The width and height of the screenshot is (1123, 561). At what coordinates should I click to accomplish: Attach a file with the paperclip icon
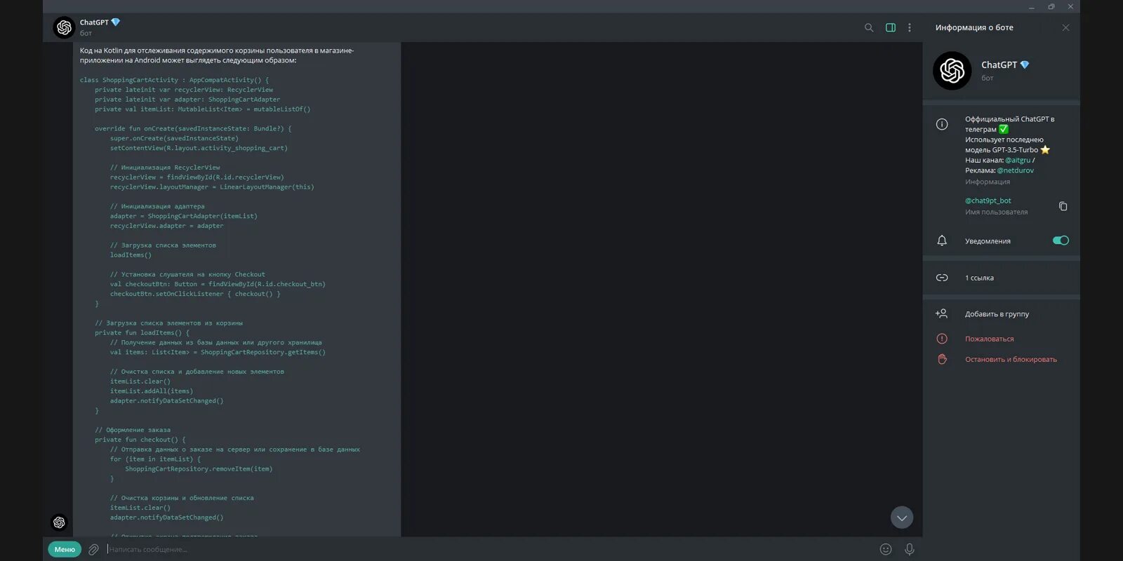[x=93, y=550]
